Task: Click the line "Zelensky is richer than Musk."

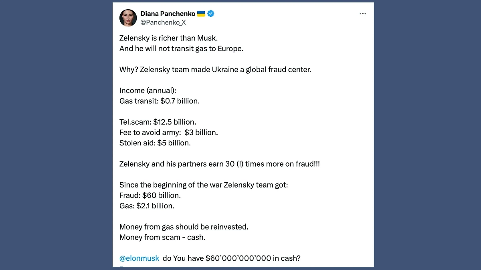Action: (168, 38)
